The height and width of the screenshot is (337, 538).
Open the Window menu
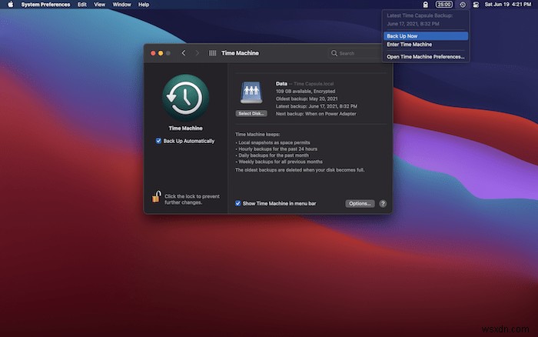click(x=121, y=5)
